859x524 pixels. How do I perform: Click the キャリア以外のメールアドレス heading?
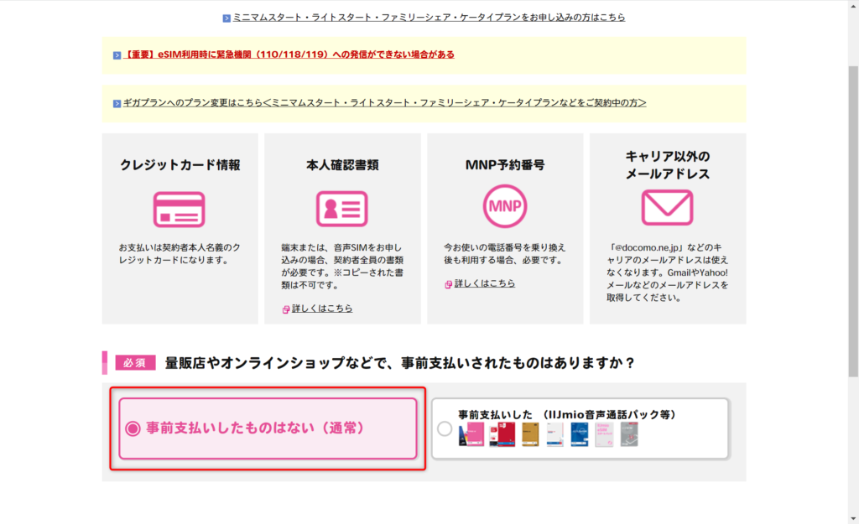pos(667,165)
